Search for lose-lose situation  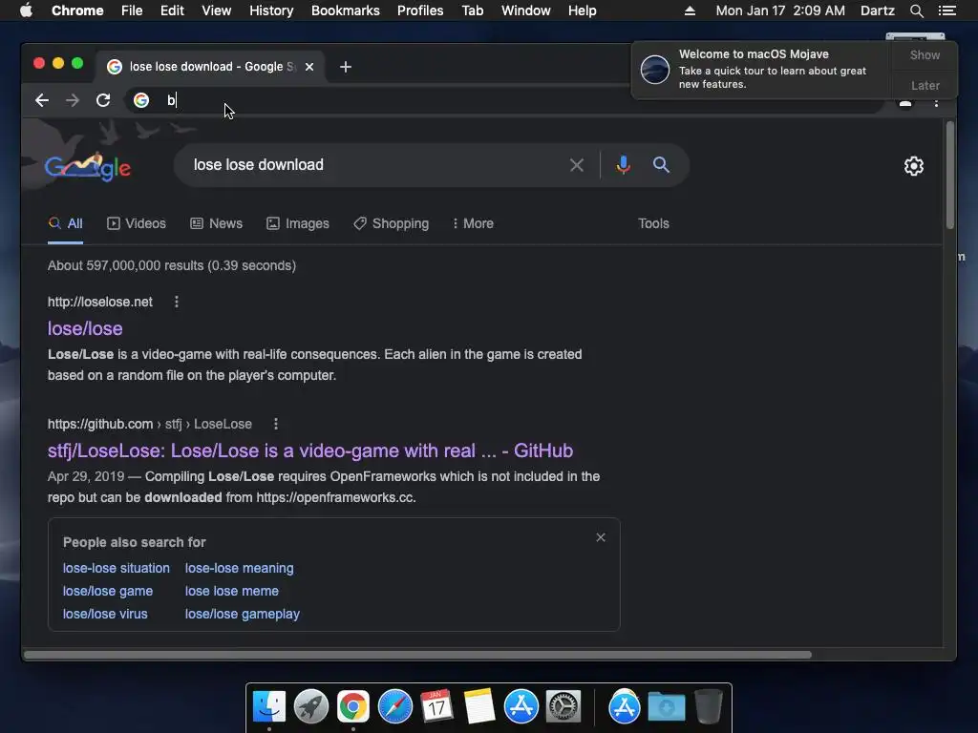pos(116,569)
